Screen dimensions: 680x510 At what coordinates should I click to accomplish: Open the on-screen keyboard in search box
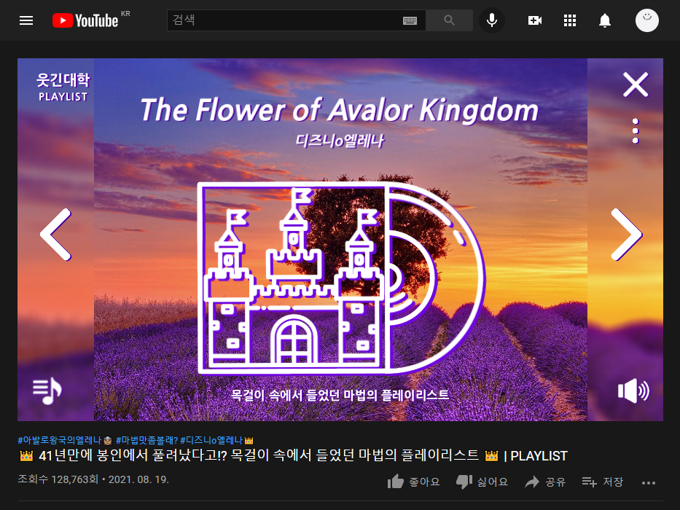coord(410,20)
